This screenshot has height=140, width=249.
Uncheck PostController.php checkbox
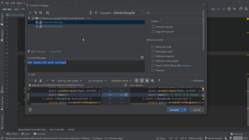point(37,23)
